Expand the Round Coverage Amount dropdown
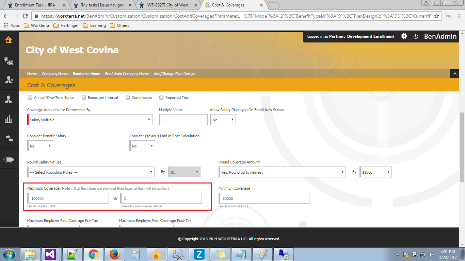465x261 pixels. click(x=282, y=172)
